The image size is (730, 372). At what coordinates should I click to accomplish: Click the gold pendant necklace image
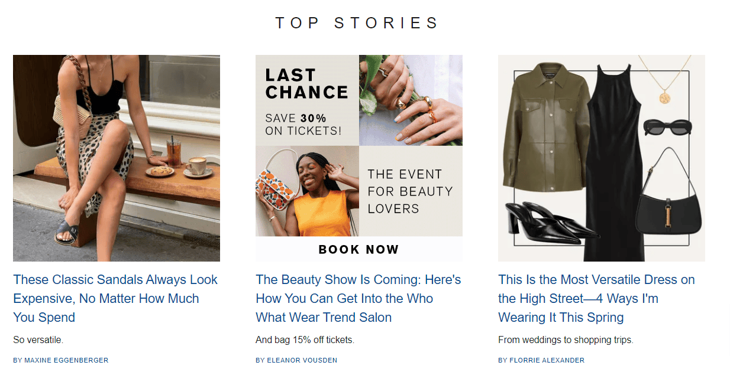pyautogui.click(x=665, y=96)
